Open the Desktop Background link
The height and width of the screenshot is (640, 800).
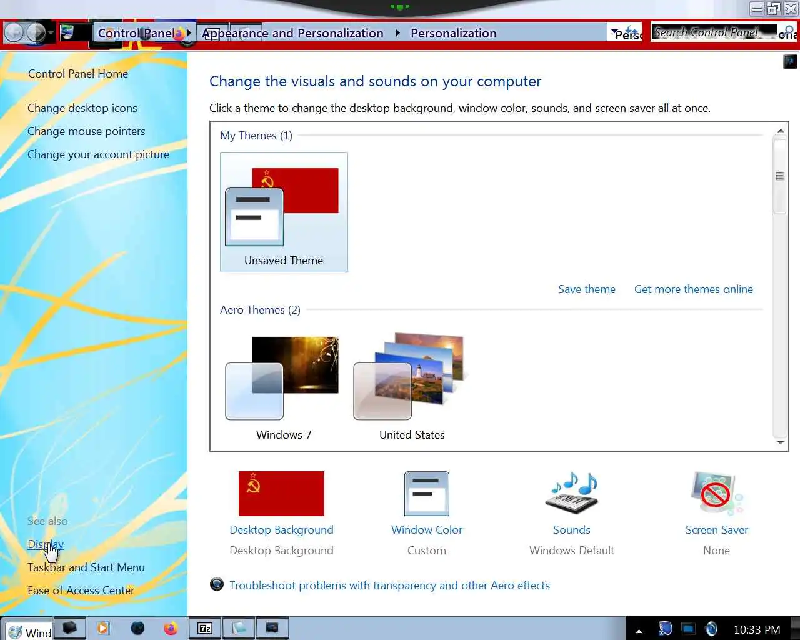point(281,530)
